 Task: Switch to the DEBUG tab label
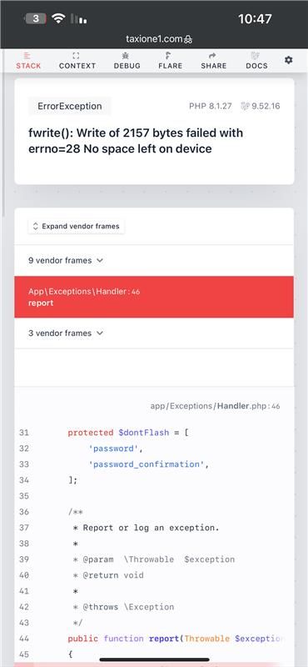click(x=127, y=66)
